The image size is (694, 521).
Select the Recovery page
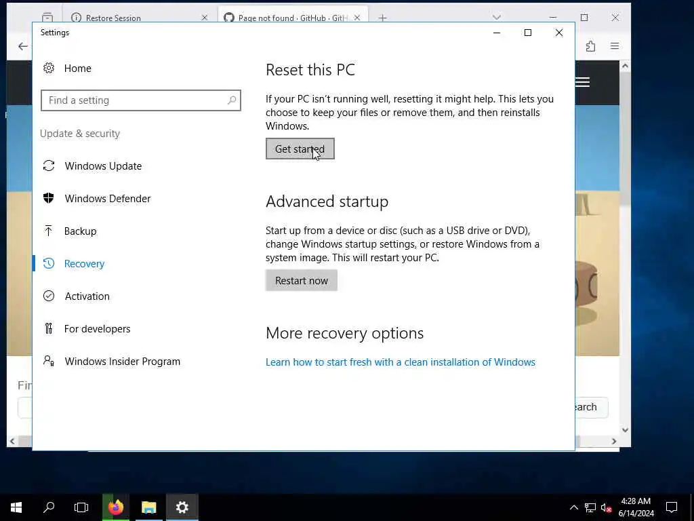click(x=84, y=264)
